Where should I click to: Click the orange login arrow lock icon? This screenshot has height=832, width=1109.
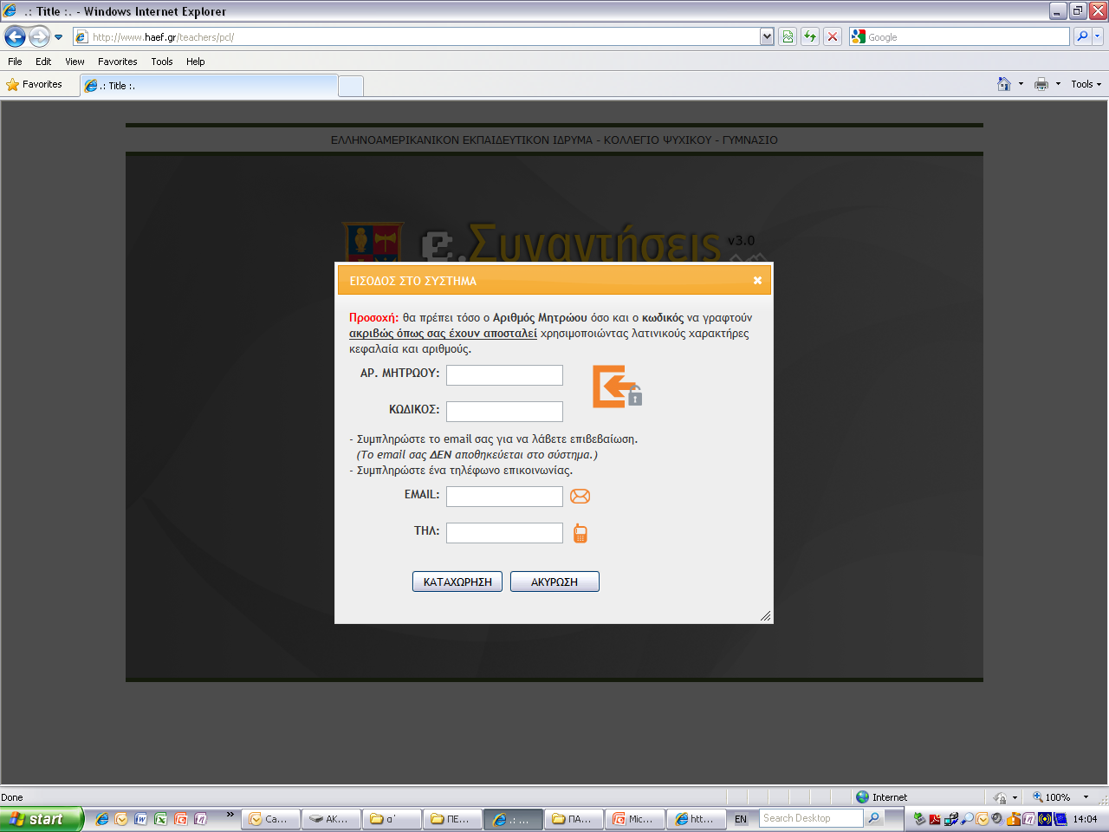click(617, 387)
